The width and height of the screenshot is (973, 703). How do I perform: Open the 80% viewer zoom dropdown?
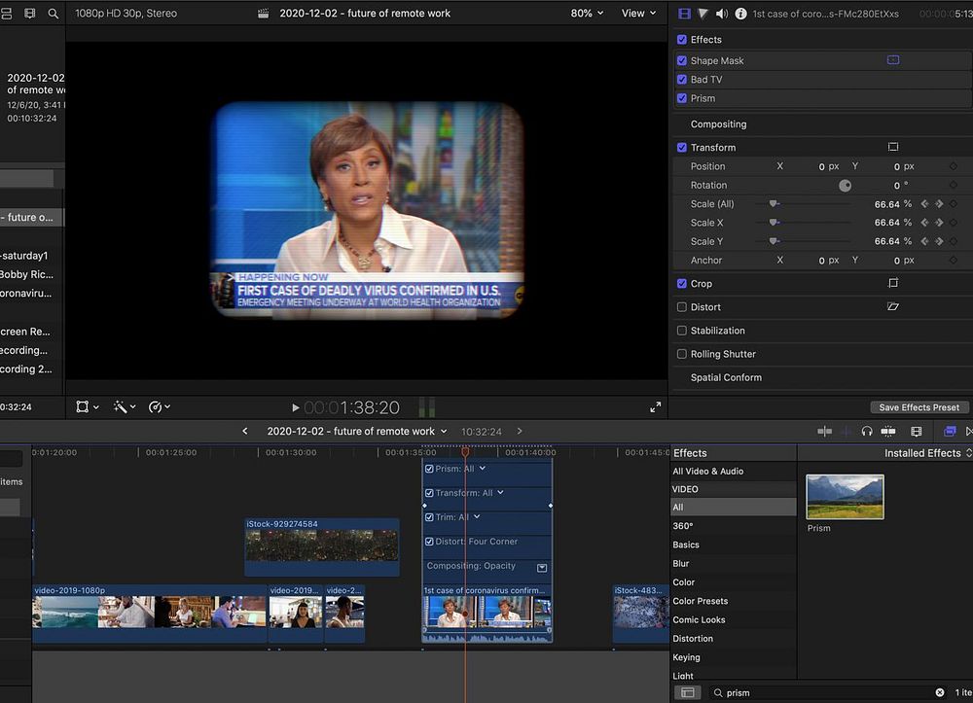pyautogui.click(x=587, y=14)
